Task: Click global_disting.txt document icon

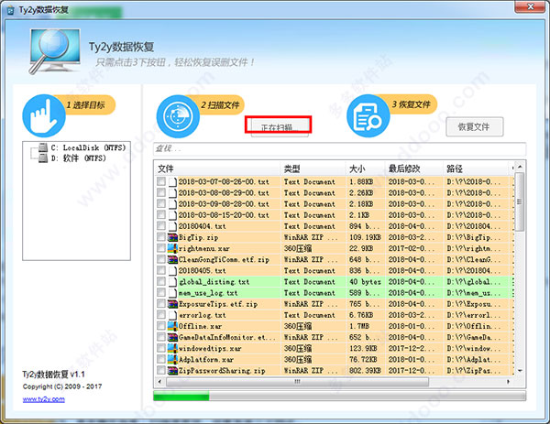Action: [x=172, y=282]
